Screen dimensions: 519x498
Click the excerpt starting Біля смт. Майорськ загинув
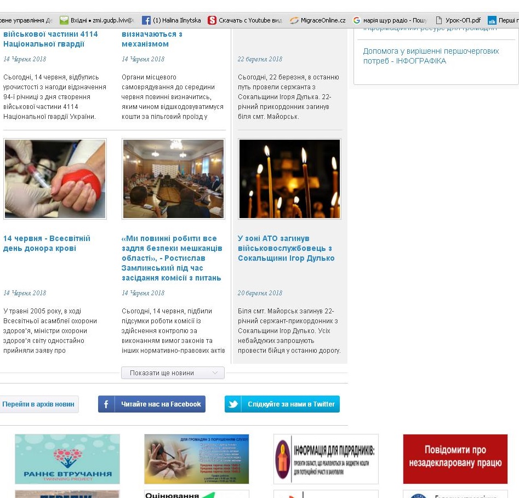pos(289,331)
